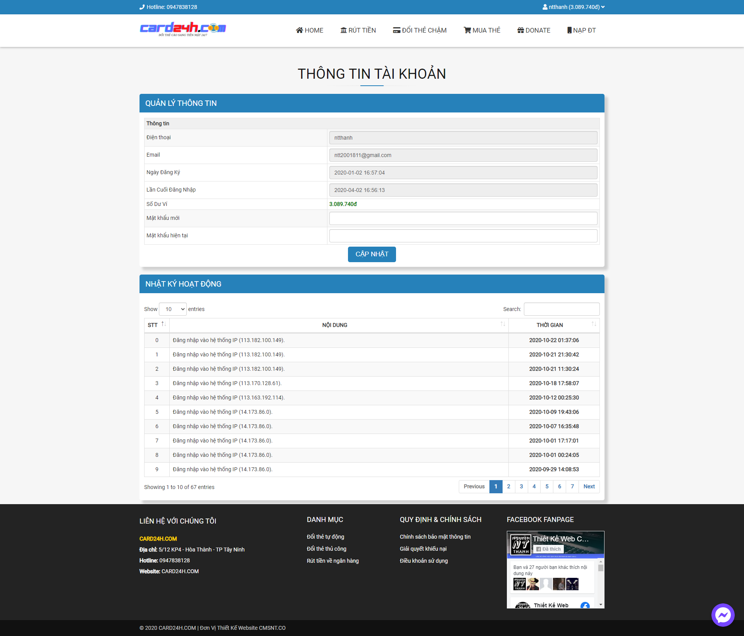
Task: Click the Đã thích Facebook like button
Action: (x=548, y=549)
